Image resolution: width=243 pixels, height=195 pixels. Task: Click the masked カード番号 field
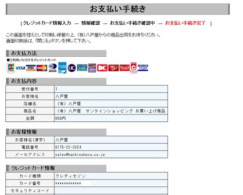point(111,183)
